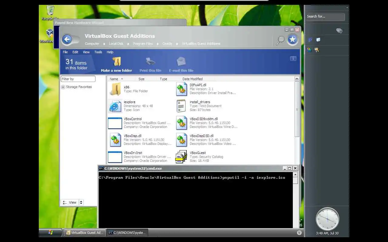Select the VBoxDrvInst application icon

point(115,157)
